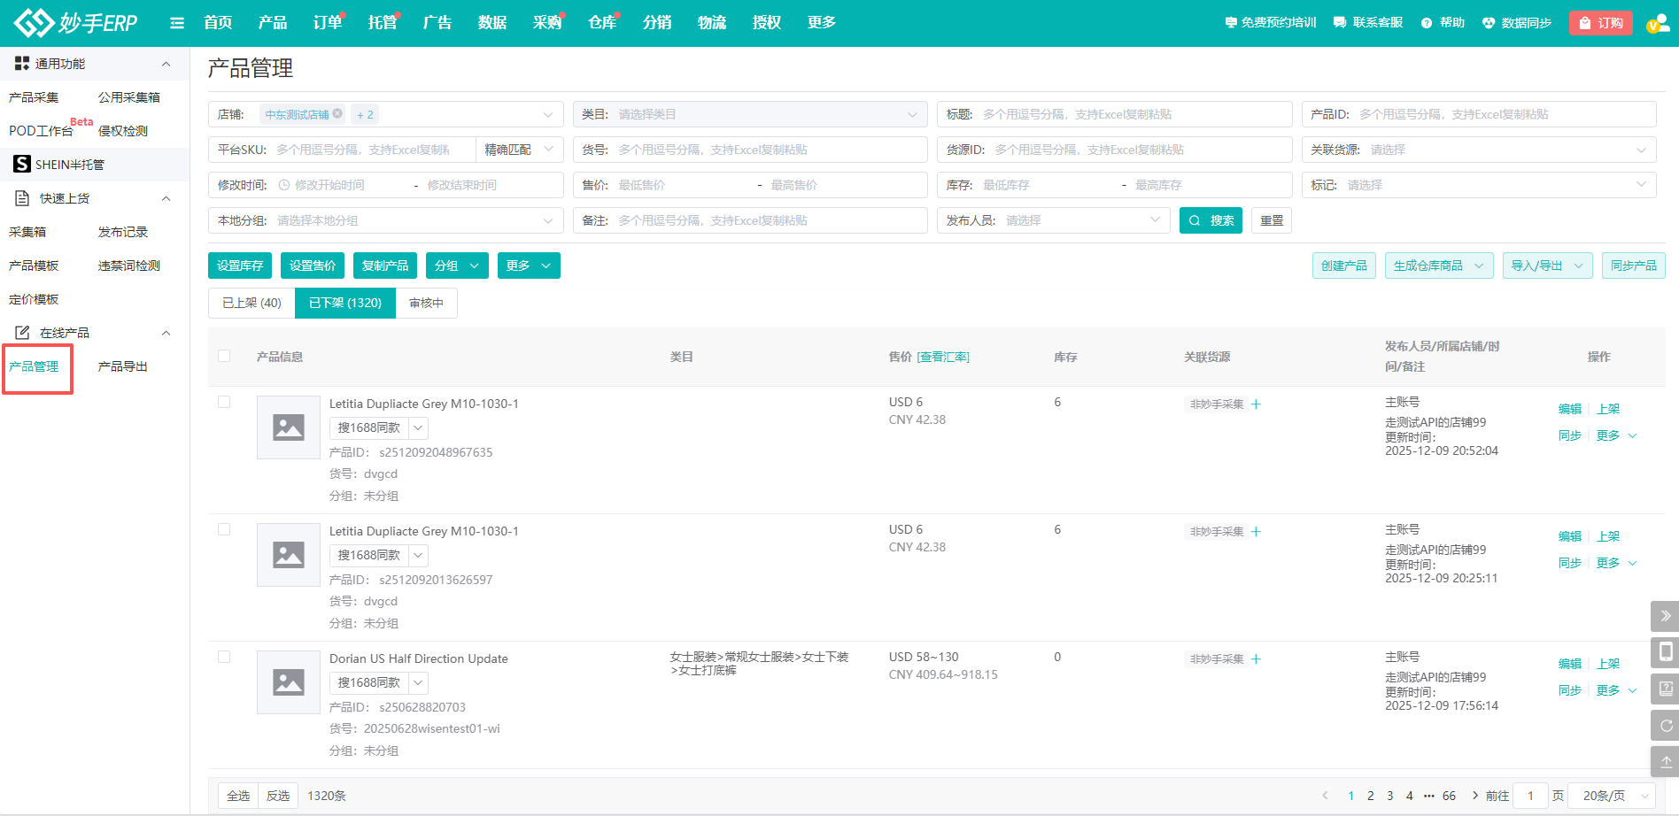The image size is (1679, 816).
Task: Open the 订购 shopping bag button
Action: (1600, 23)
